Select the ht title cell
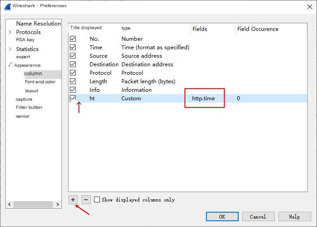 [x=92, y=99]
